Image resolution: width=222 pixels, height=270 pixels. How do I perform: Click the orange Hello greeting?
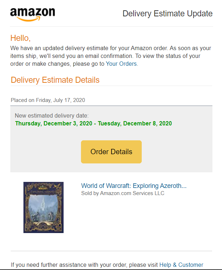(21, 38)
